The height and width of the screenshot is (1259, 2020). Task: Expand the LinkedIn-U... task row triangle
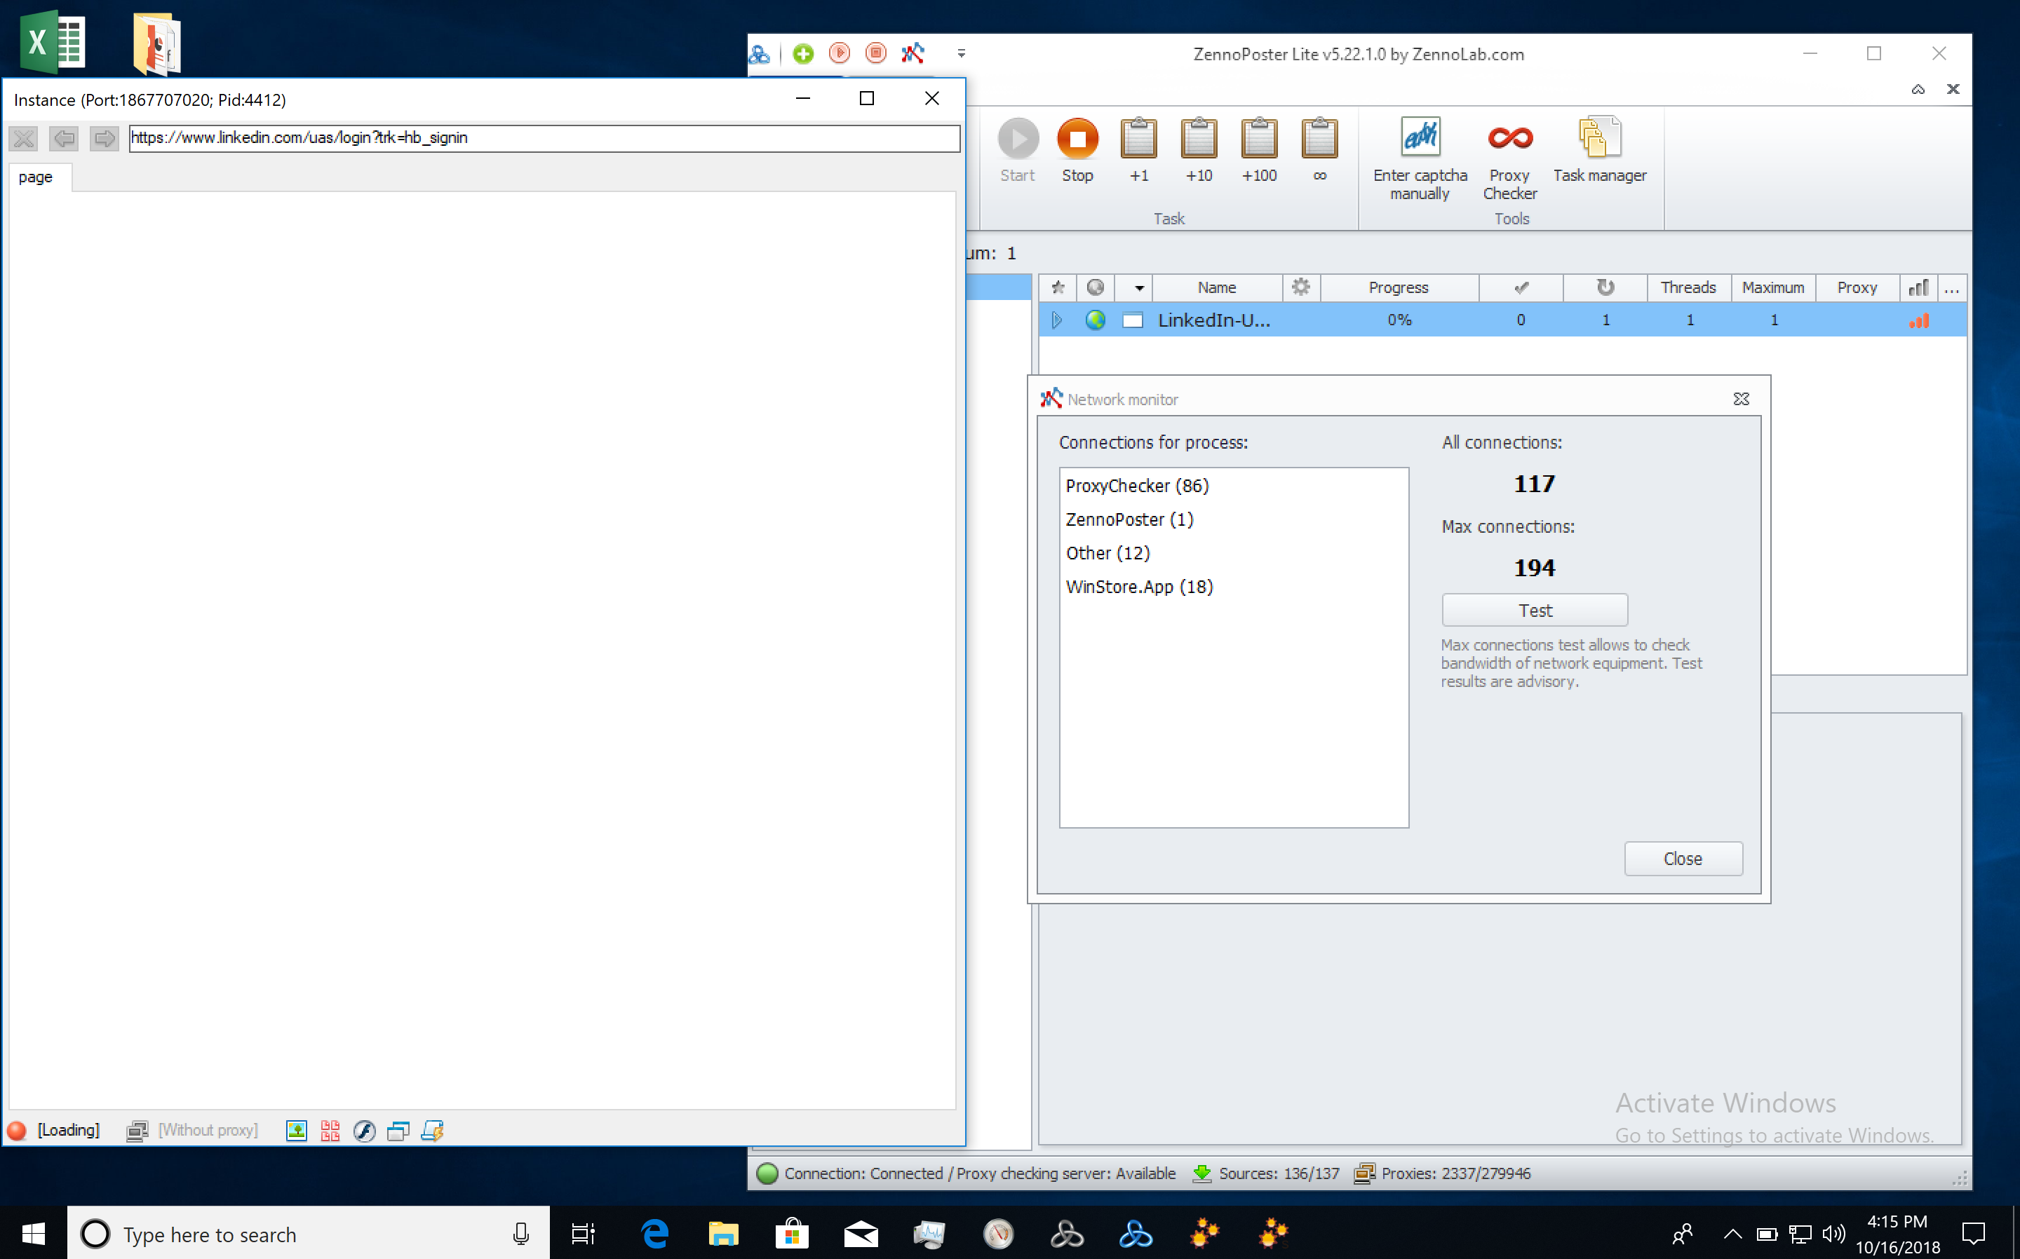pos(1057,320)
